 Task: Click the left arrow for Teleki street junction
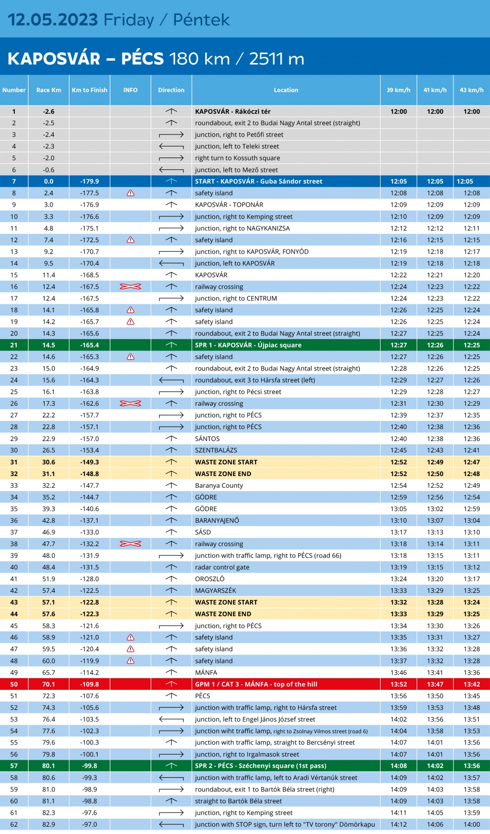(171, 146)
